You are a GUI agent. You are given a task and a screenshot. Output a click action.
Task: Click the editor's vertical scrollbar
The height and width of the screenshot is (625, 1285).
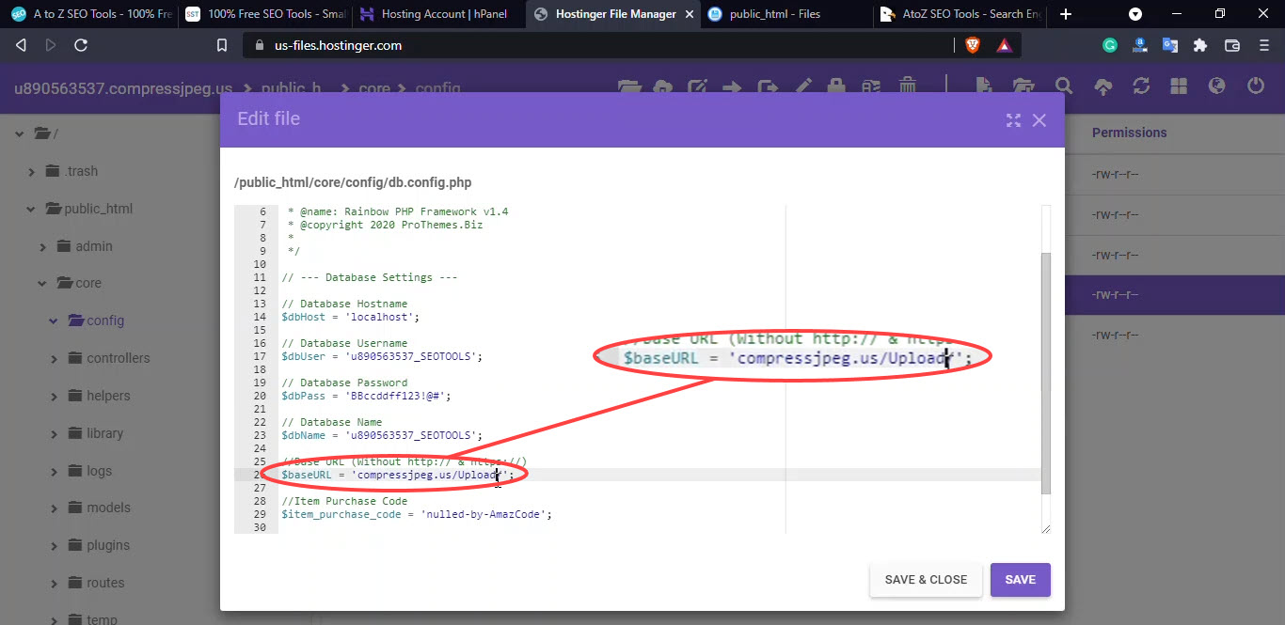[x=1046, y=373]
